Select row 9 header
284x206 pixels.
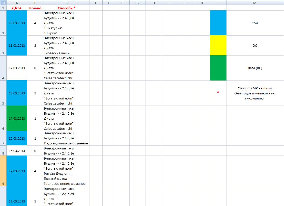pos(3,171)
